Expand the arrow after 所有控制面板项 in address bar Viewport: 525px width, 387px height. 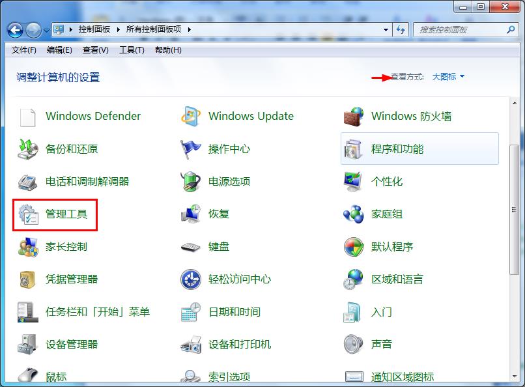[x=190, y=29]
